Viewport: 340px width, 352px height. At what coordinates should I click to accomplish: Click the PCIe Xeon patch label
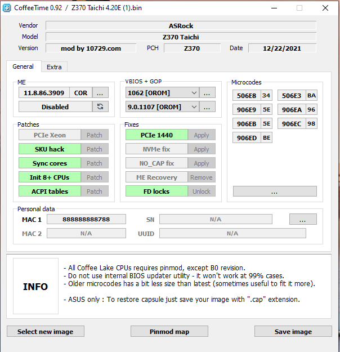[50, 135]
